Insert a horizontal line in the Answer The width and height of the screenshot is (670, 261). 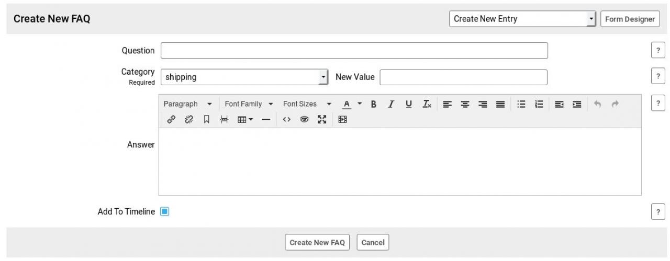pos(266,119)
